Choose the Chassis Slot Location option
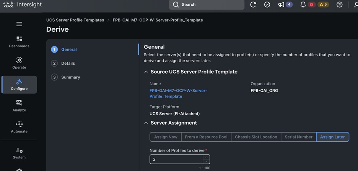Viewport: 358px width, 171px height. pos(256,137)
